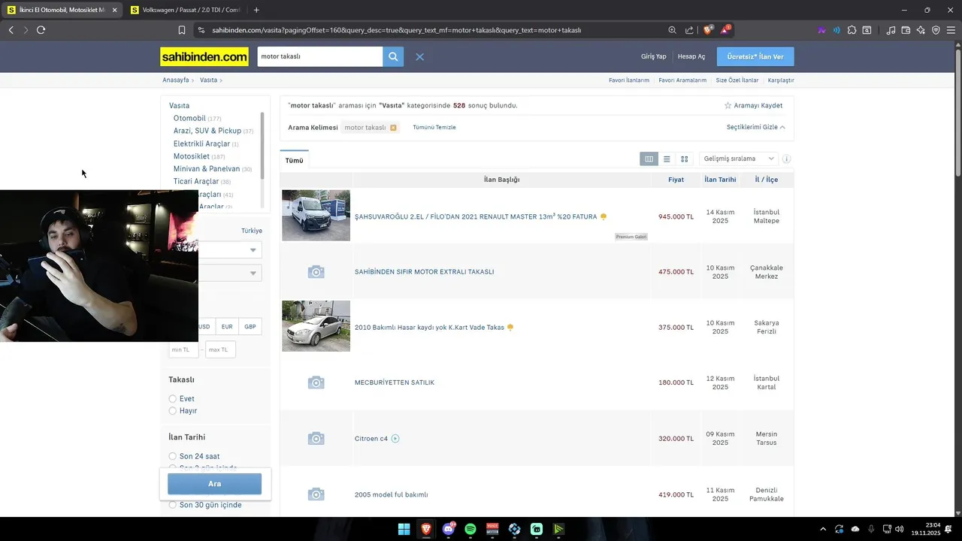Open Brave Wallet icon

click(906, 30)
